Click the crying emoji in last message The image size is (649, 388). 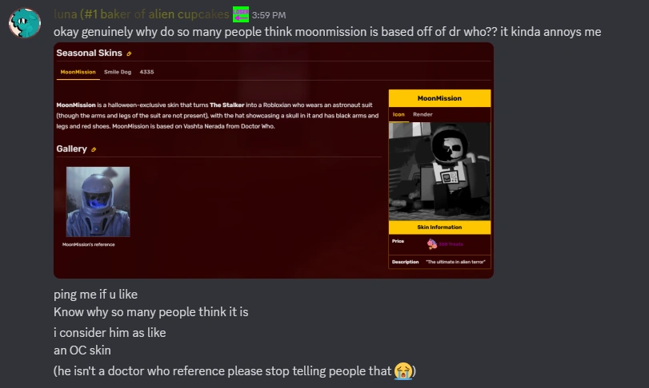(x=403, y=371)
